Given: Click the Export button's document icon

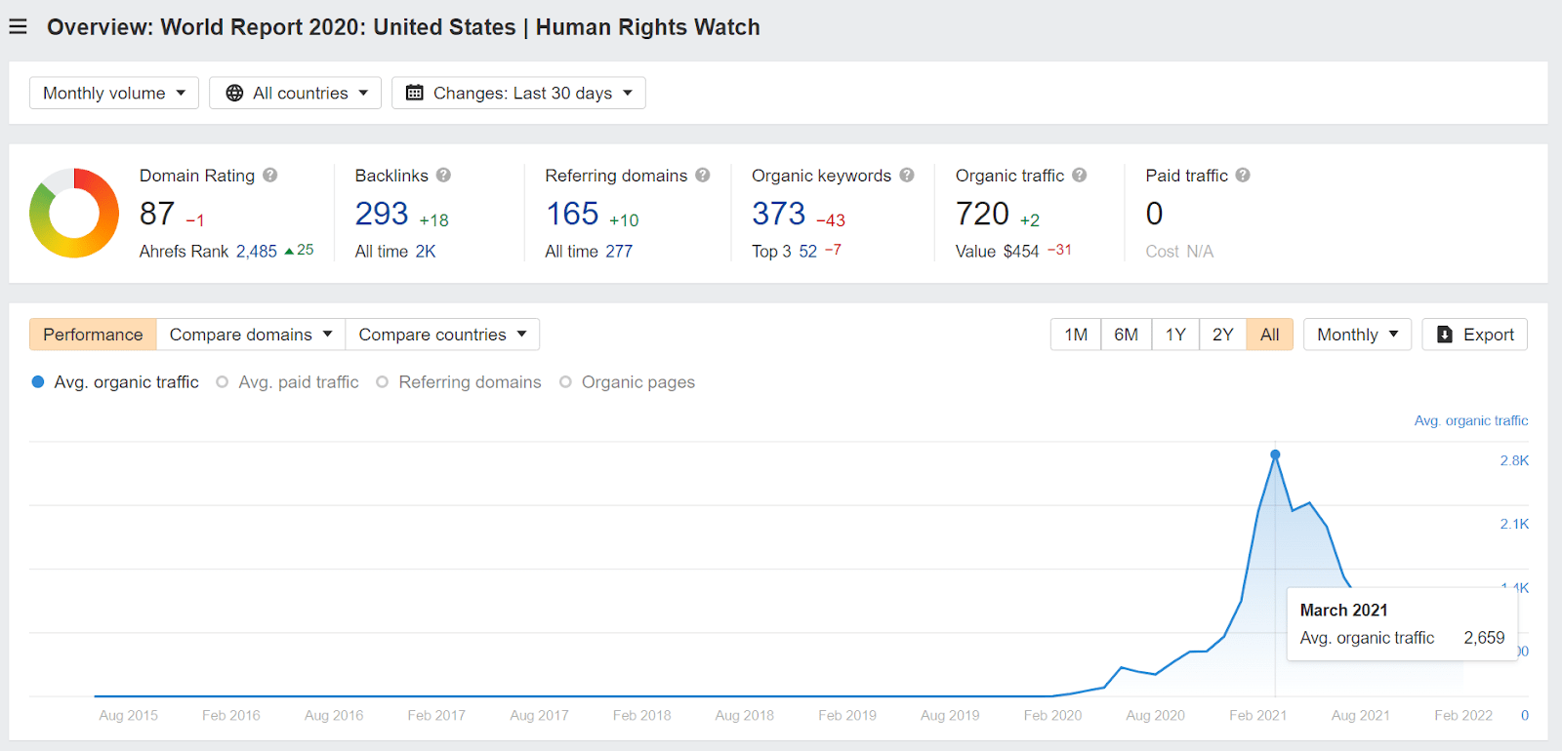Looking at the screenshot, I should click(1446, 335).
